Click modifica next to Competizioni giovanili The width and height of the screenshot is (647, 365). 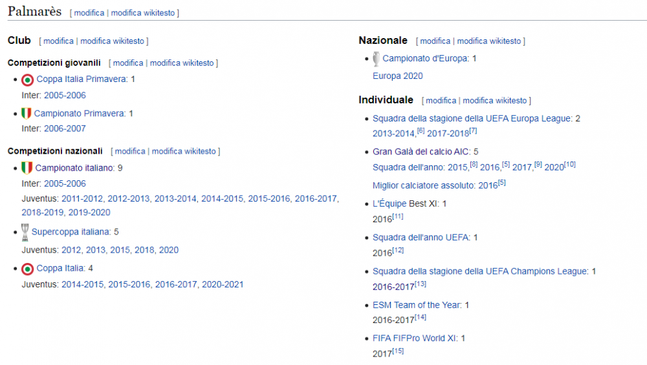128,63
